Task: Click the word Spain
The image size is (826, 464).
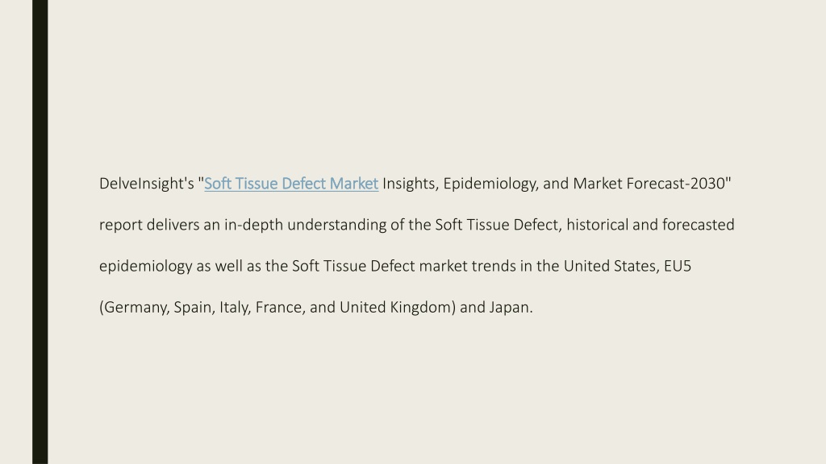Action: click(x=194, y=307)
